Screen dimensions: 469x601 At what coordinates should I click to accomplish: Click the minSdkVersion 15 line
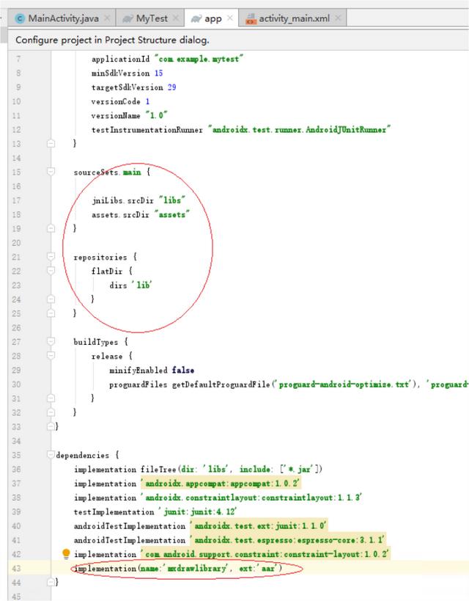[x=127, y=73]
